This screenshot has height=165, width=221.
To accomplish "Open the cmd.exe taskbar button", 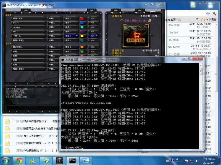I will click(x=73, y=160).
